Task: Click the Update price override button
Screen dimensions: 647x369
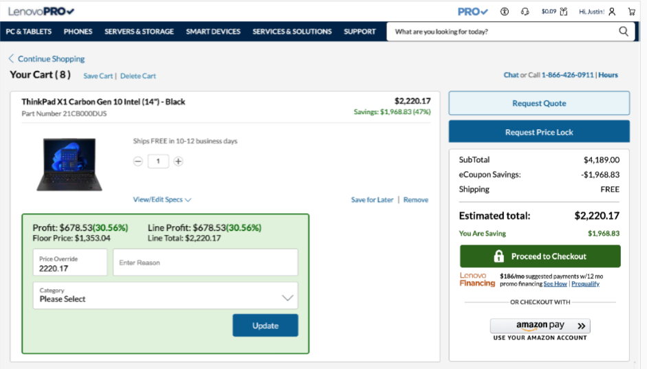Action: (265, 325)
